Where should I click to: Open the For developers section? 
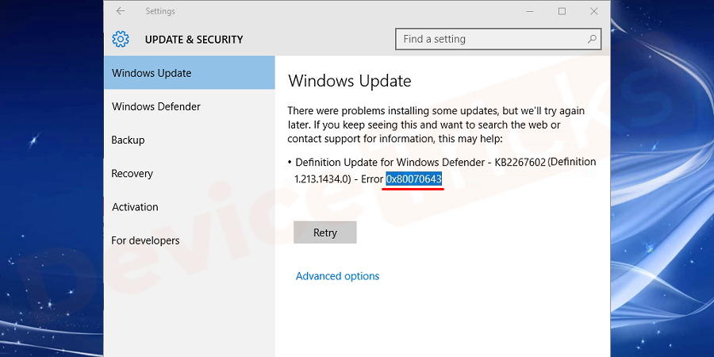point(190,240)
